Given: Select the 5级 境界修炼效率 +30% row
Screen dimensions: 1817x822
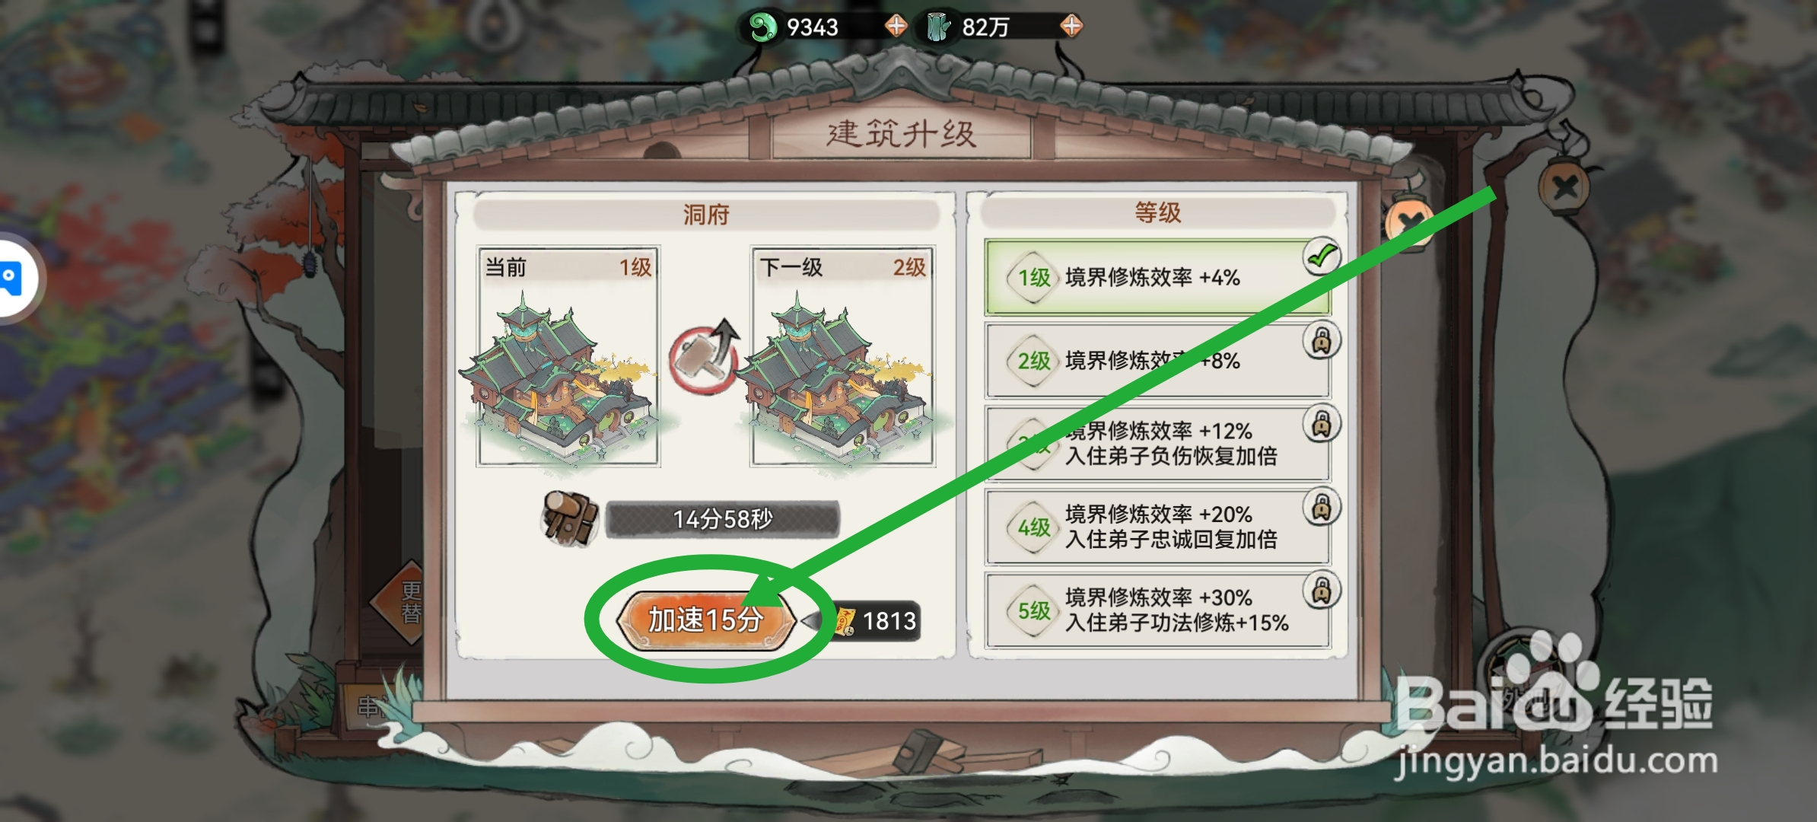Looking at the screenshot, I should pyautogui.click(x=1157, y=611).
